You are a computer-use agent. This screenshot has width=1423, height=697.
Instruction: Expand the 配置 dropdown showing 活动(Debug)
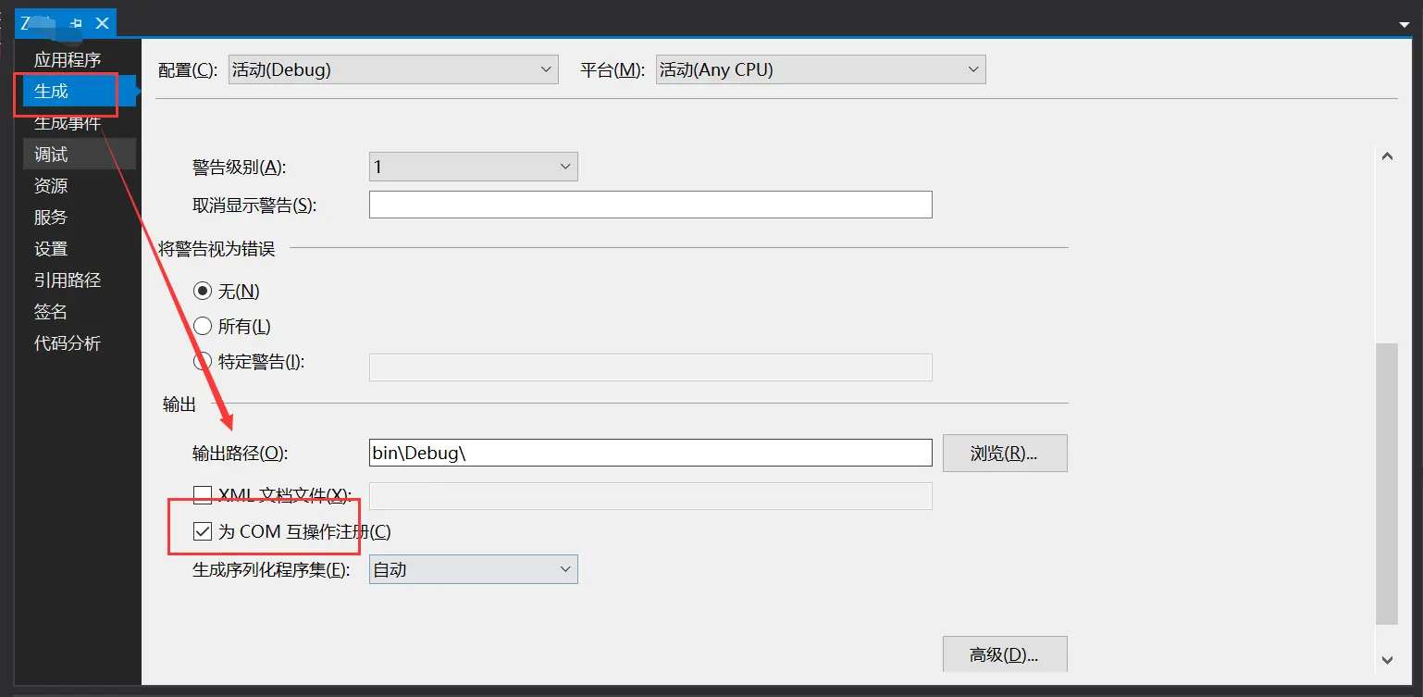[x=393, y=69]
